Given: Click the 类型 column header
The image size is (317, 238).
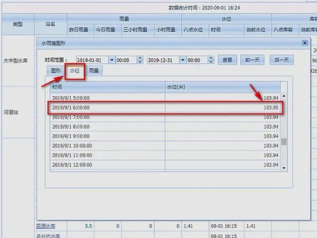Looking at the screenshot, I should 18,24.
